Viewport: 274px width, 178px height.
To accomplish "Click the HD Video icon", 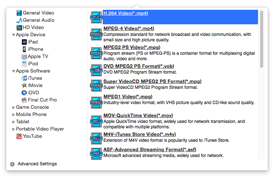I will pos(19,28).
